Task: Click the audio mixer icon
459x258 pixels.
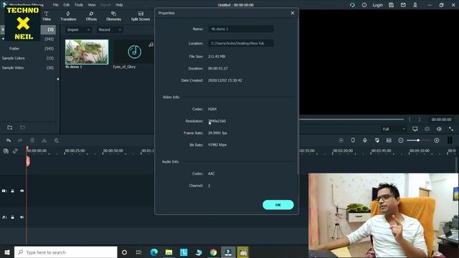Action: coord(377,140)
